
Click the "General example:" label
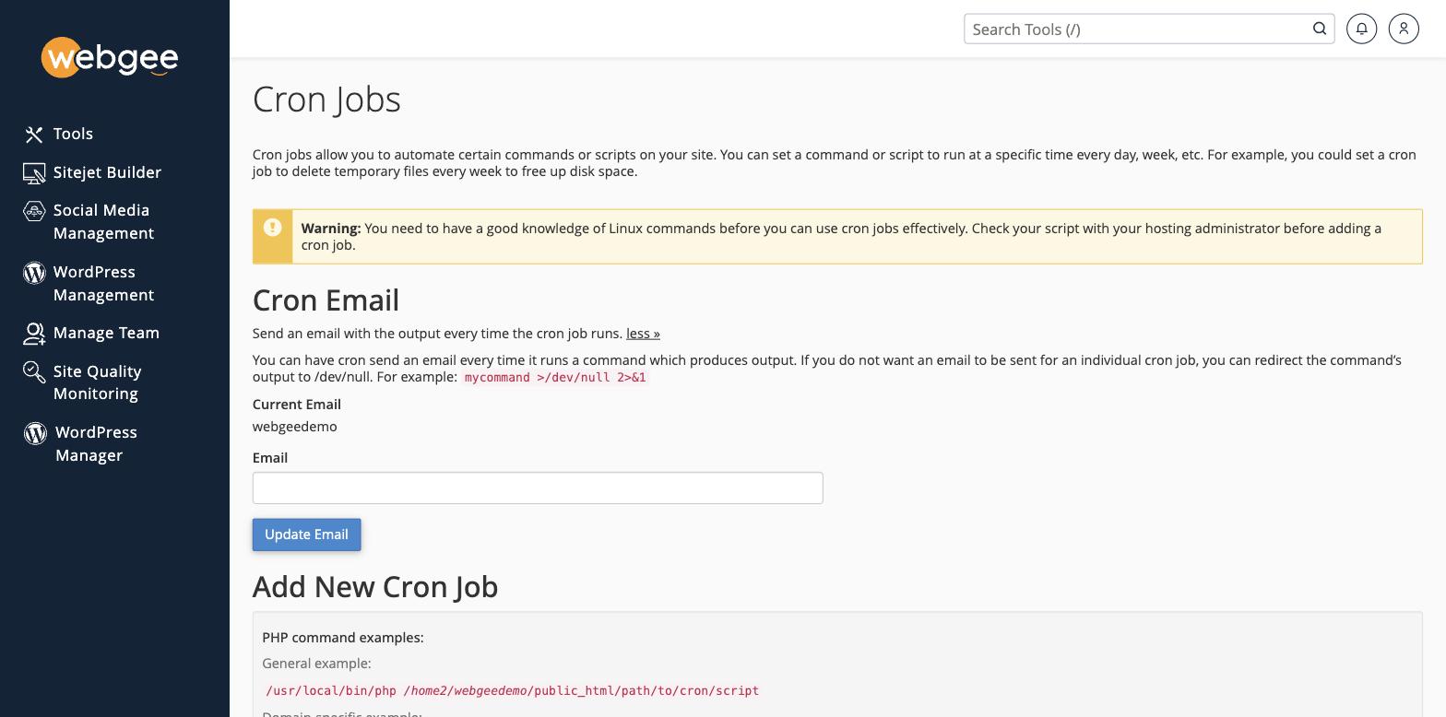click(x=316, y=664)
